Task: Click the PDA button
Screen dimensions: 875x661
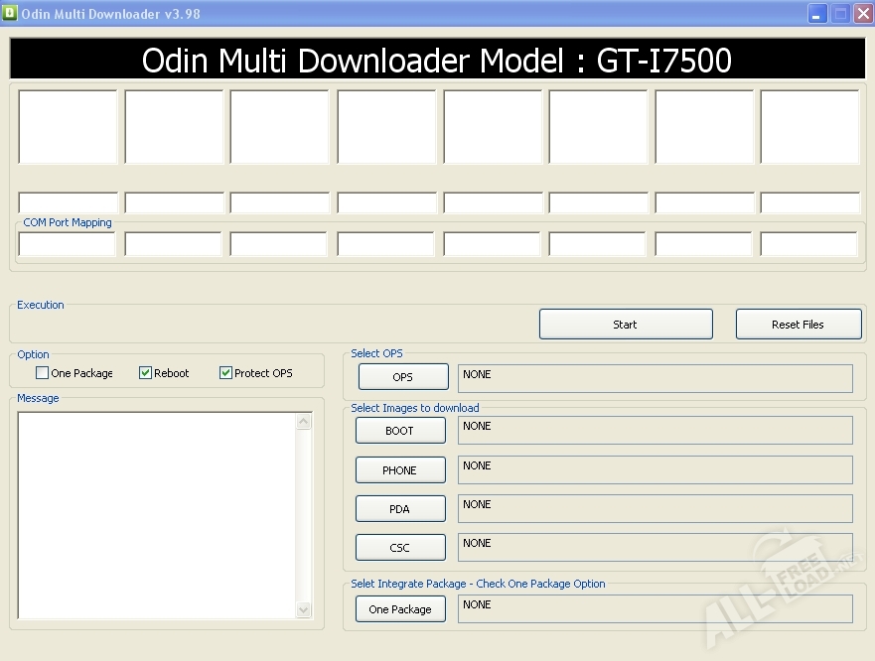Action: tap(399, 508)
